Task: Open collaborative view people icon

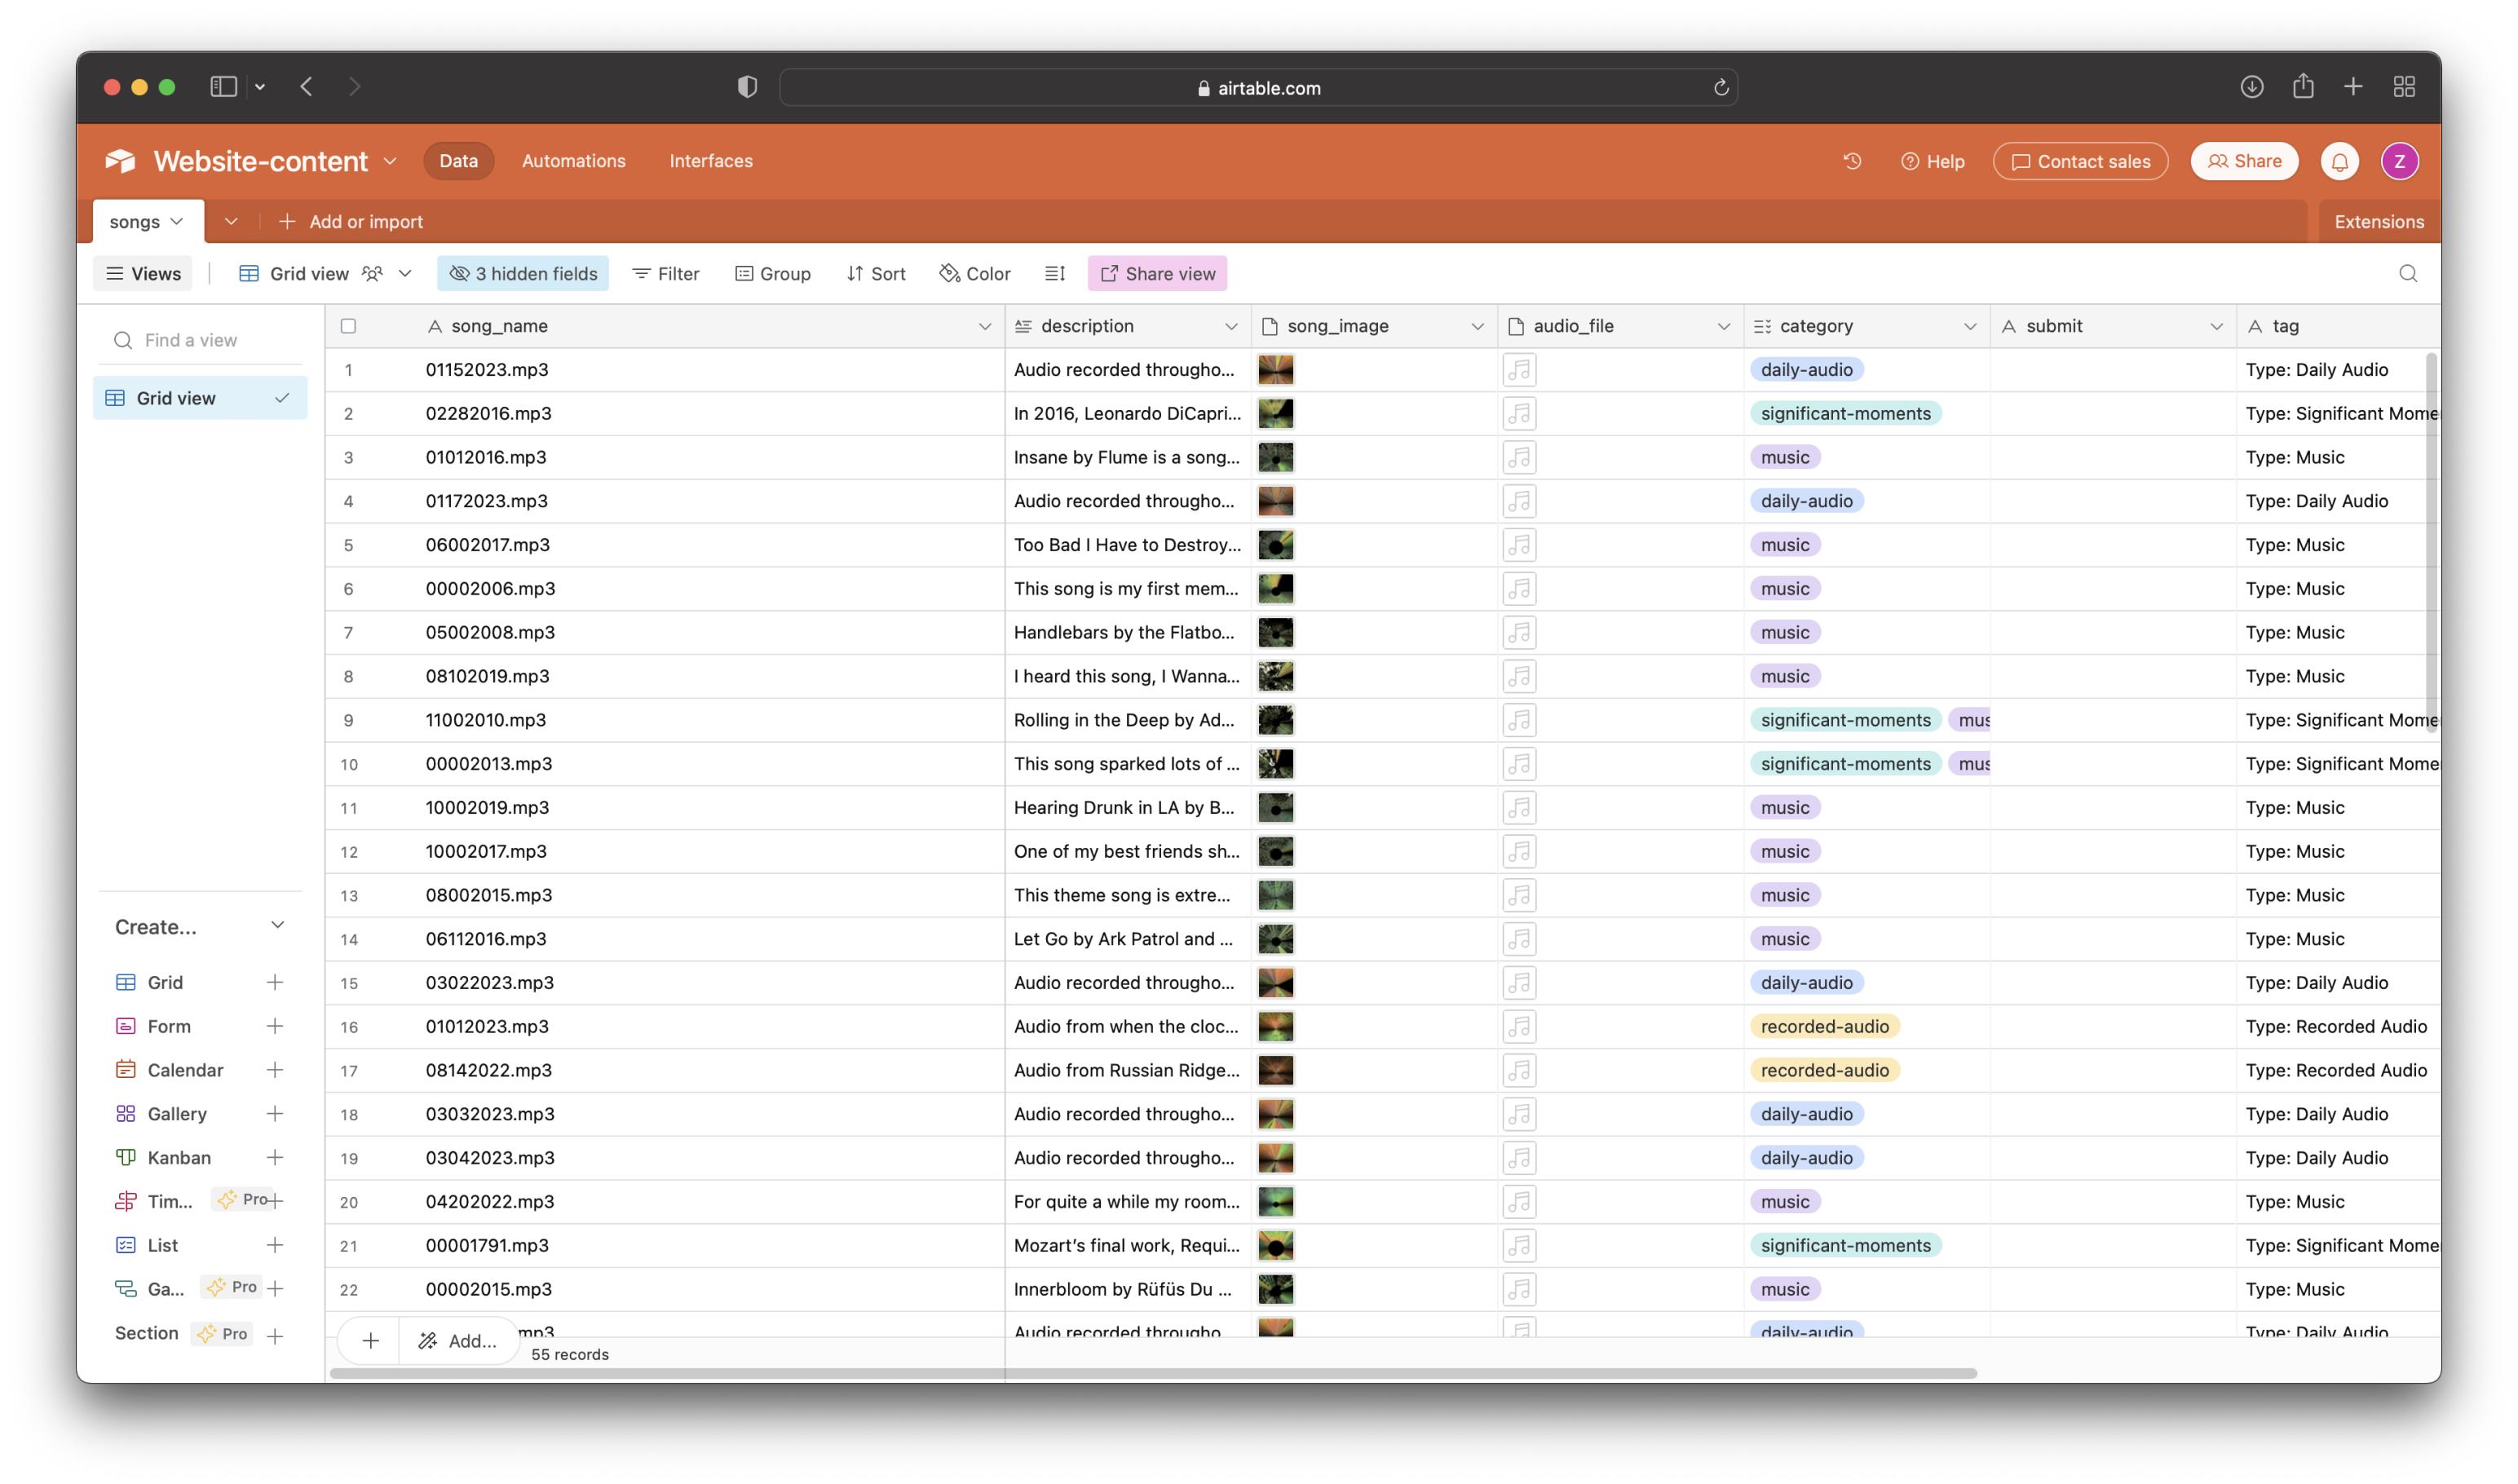Action: (x=372, y=274)
